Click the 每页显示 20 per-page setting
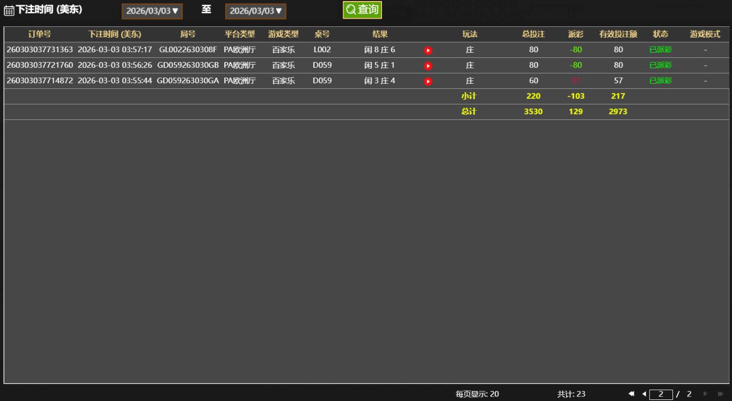Image resolution: width=732 pixels, height=401 pixels. point(477,394)
